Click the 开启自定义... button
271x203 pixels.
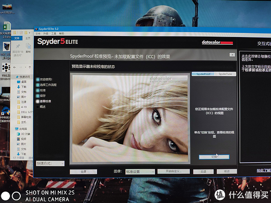click(x=173, y=171)
